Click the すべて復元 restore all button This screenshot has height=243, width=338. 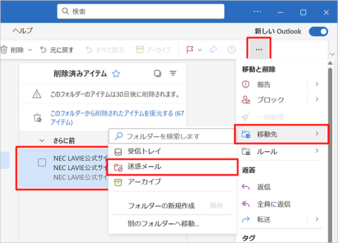[105, 49]
